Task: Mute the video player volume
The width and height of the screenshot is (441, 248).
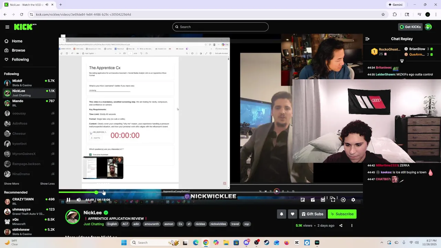Action: [79, 200]
